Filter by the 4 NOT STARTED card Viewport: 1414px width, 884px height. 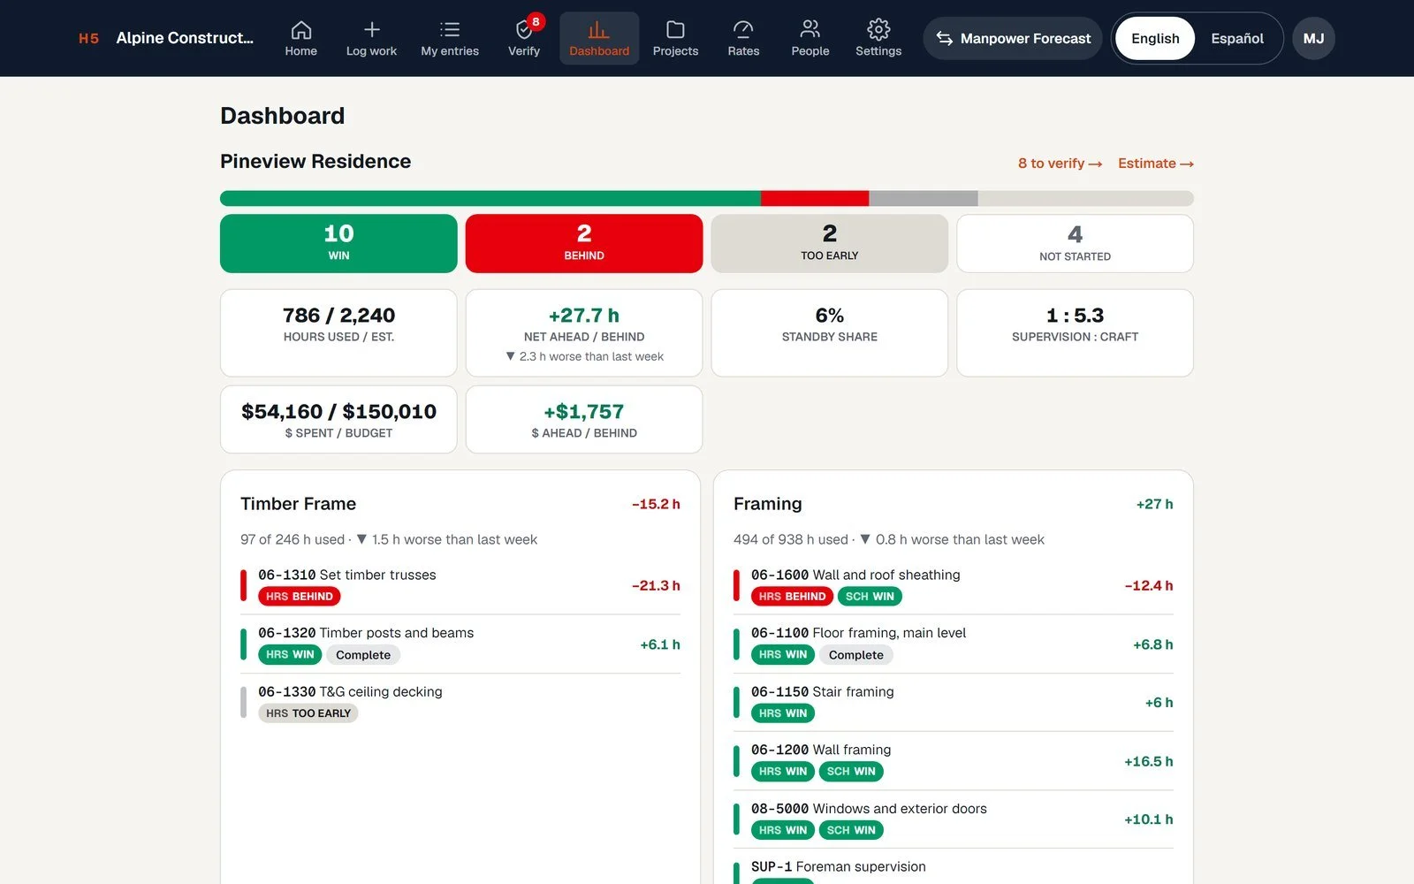coord(1075,243)
